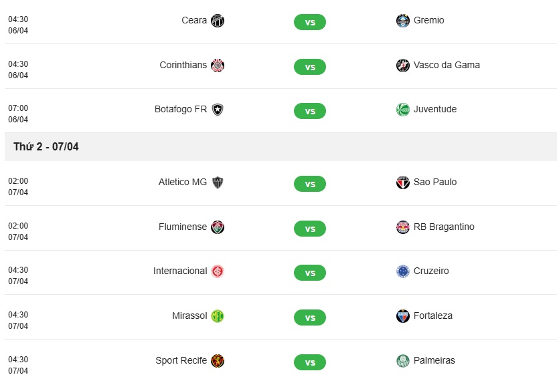Click the Botafogo FR star shield icon
Image resolution: width=557 pixels, height=381 pixels.
(218, 110)
